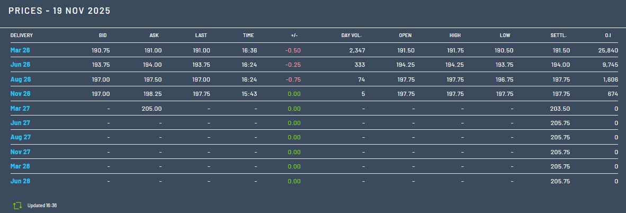Select the Mar 27 delivery contract
Viewport: 626px width, 213px height.
(x=21, y=108)
